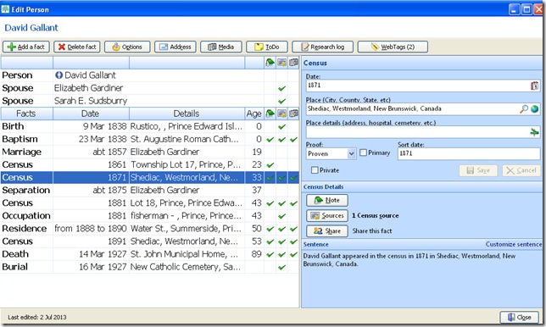Click the note checkmark in Census 1861 row

(x=270, y=165)
